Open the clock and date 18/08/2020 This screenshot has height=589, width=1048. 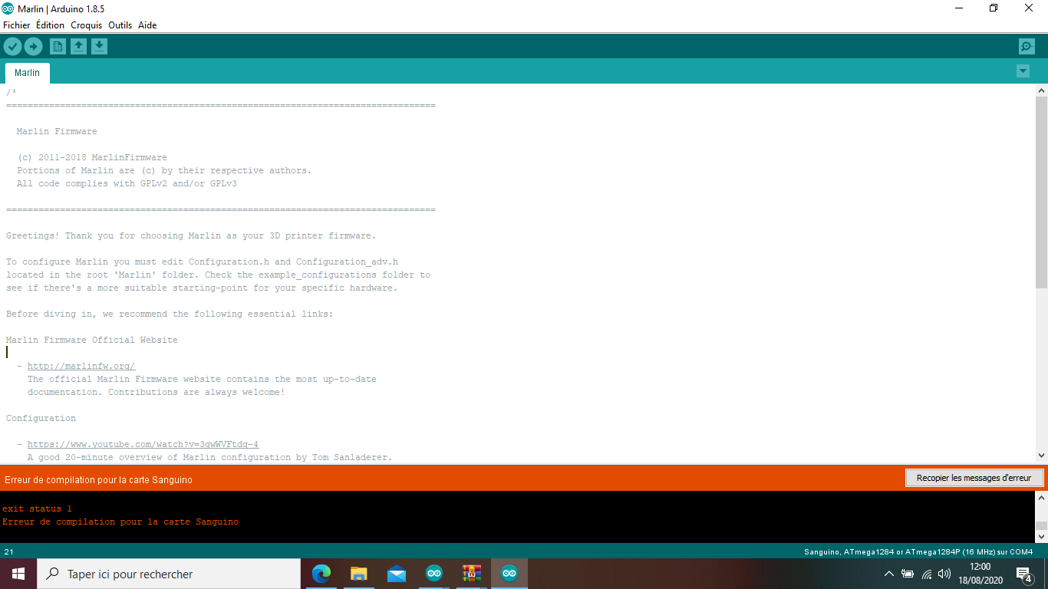(980, 574)
